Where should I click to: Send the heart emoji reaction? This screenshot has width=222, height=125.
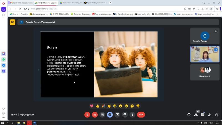click(92, 106)
